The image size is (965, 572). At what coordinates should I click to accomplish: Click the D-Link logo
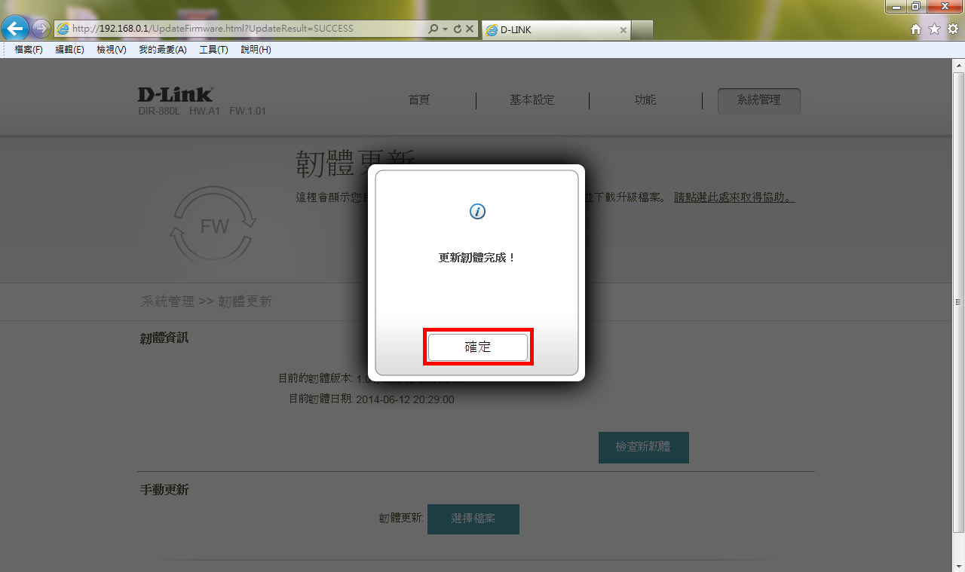pos(175,95)
